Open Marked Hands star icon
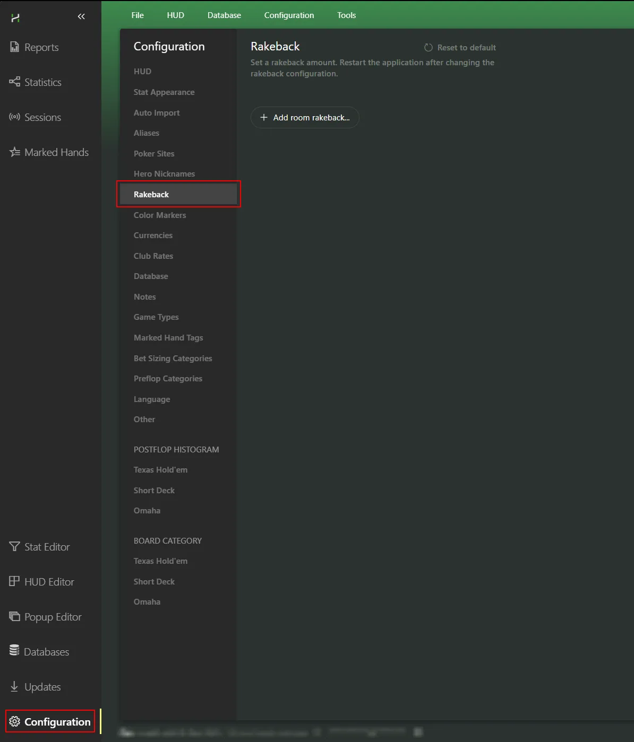 pyautogui.click(x=14, y=152)
